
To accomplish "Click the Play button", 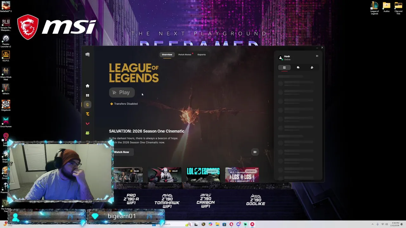I will (122, 92).
